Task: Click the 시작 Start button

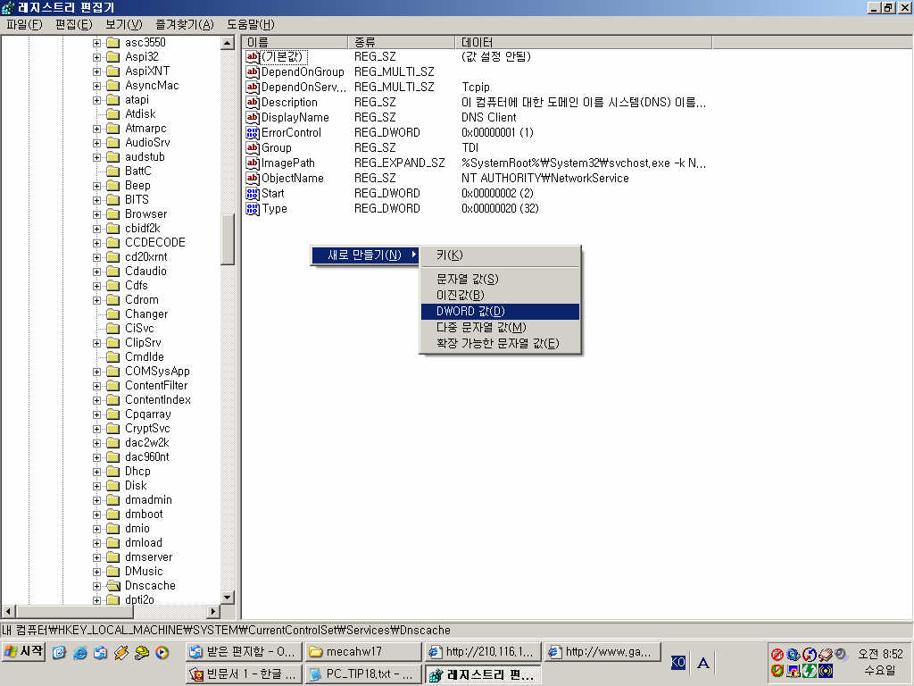Action: (x=24, y=651)
